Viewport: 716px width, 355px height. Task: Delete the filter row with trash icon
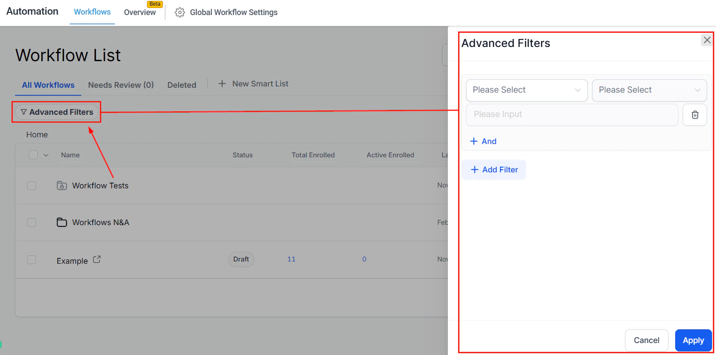point(695,115)
